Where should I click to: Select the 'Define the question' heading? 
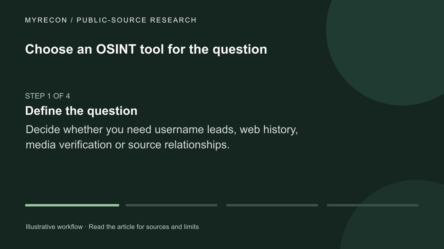(81, 111)
